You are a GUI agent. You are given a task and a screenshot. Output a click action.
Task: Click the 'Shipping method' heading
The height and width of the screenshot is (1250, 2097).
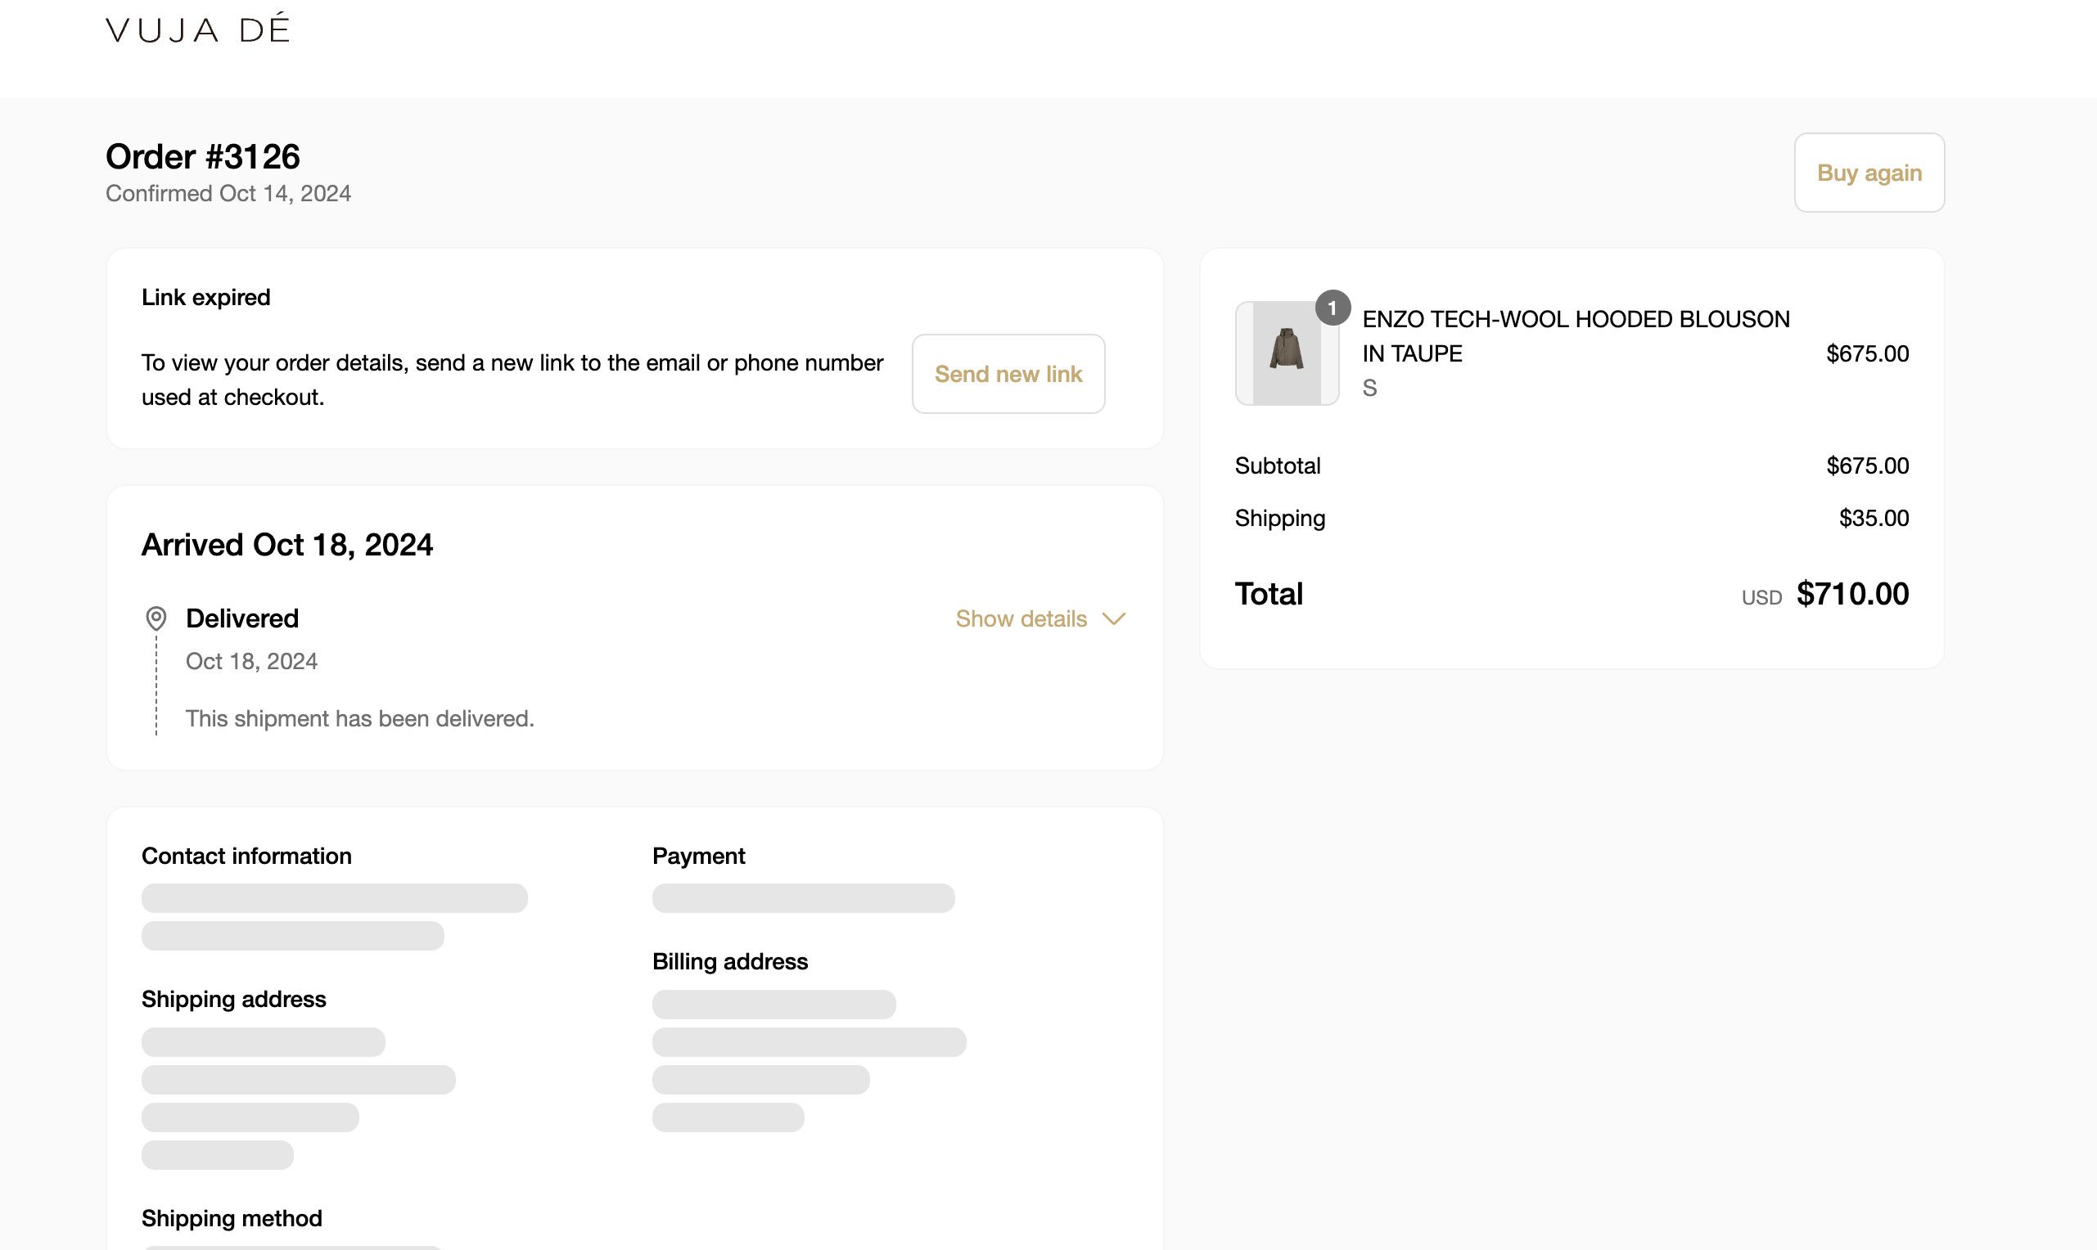(x=232, y=1218)
